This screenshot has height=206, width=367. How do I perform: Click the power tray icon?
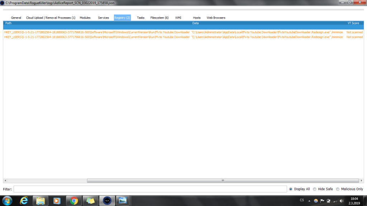329,201
